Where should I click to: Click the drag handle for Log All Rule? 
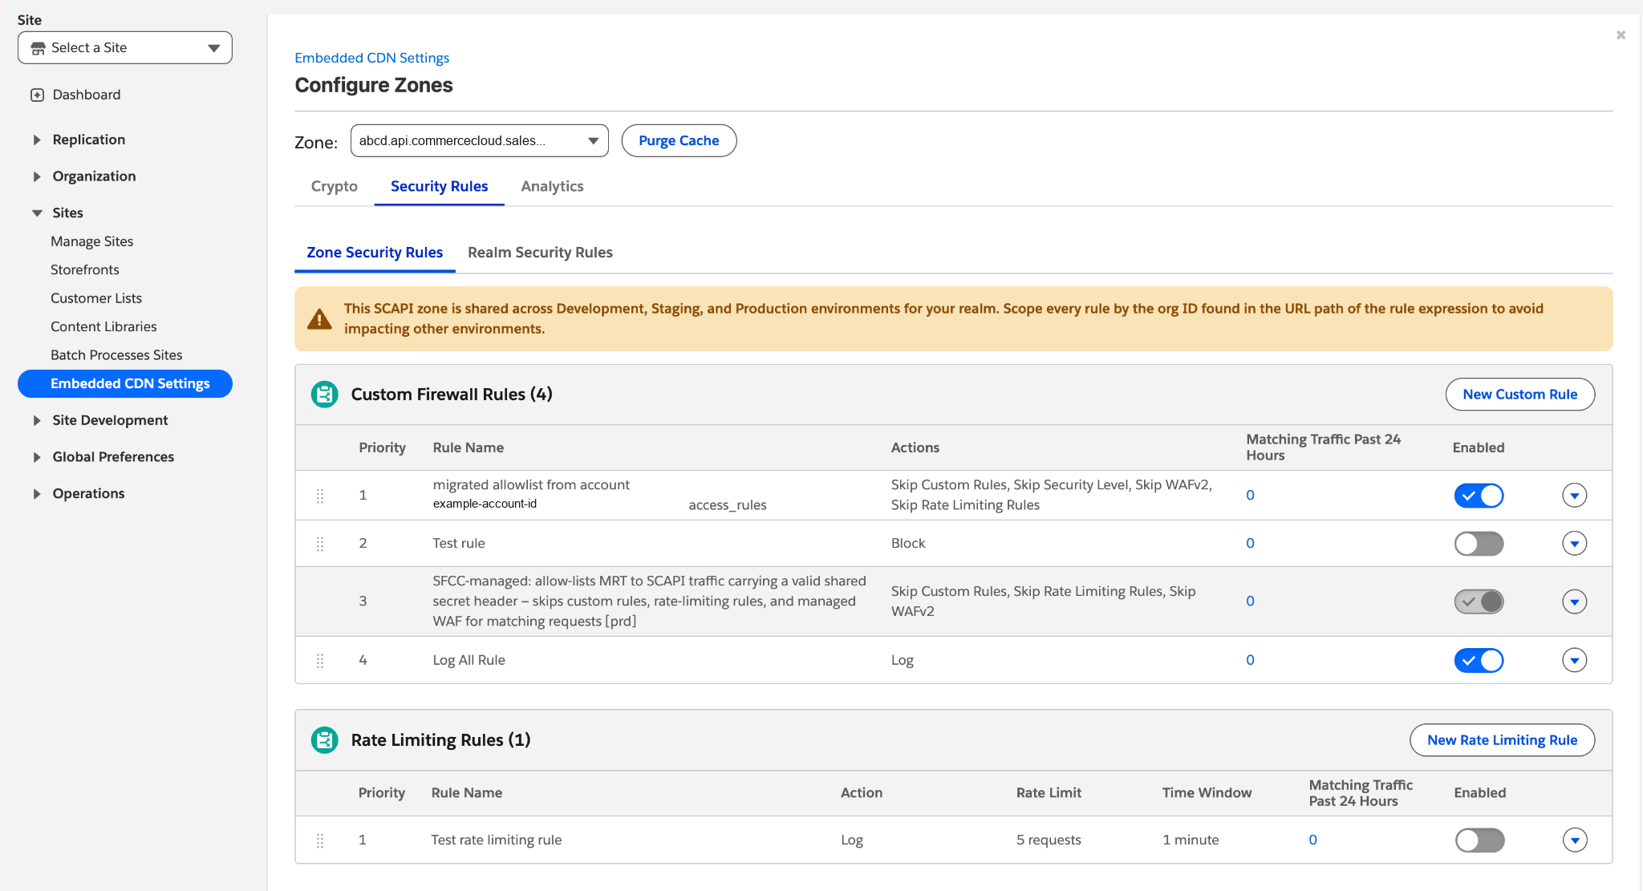point(320,660)
